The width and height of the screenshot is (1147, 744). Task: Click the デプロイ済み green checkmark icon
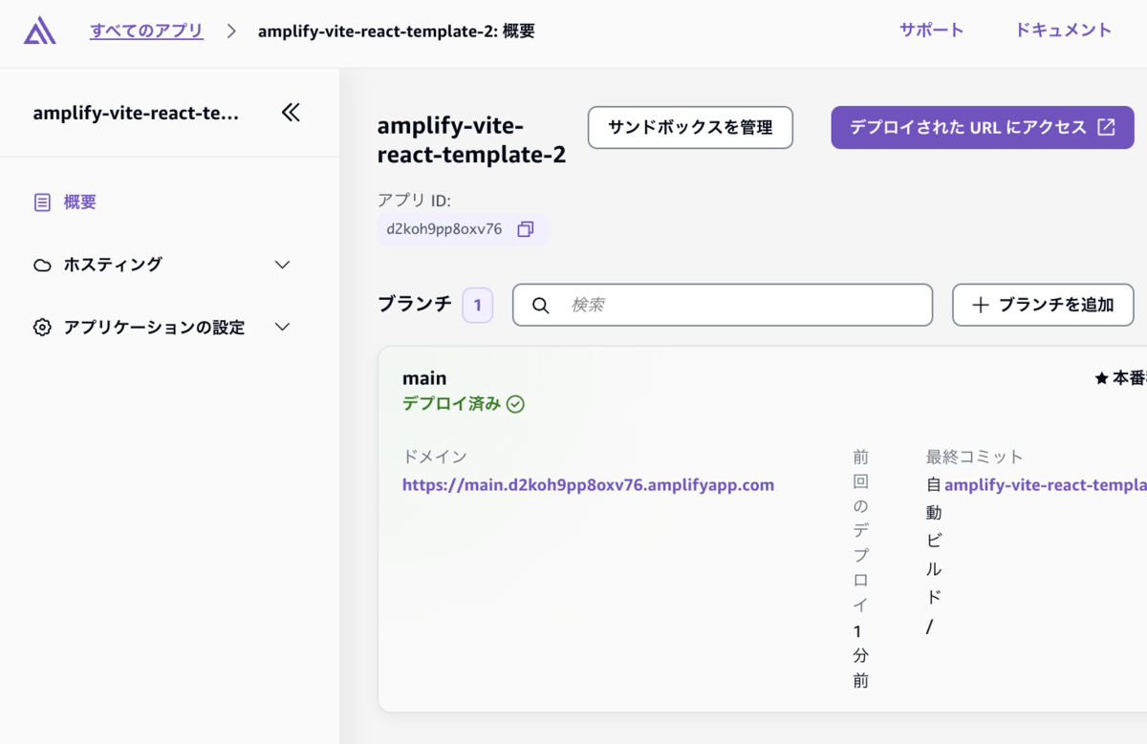515,404
